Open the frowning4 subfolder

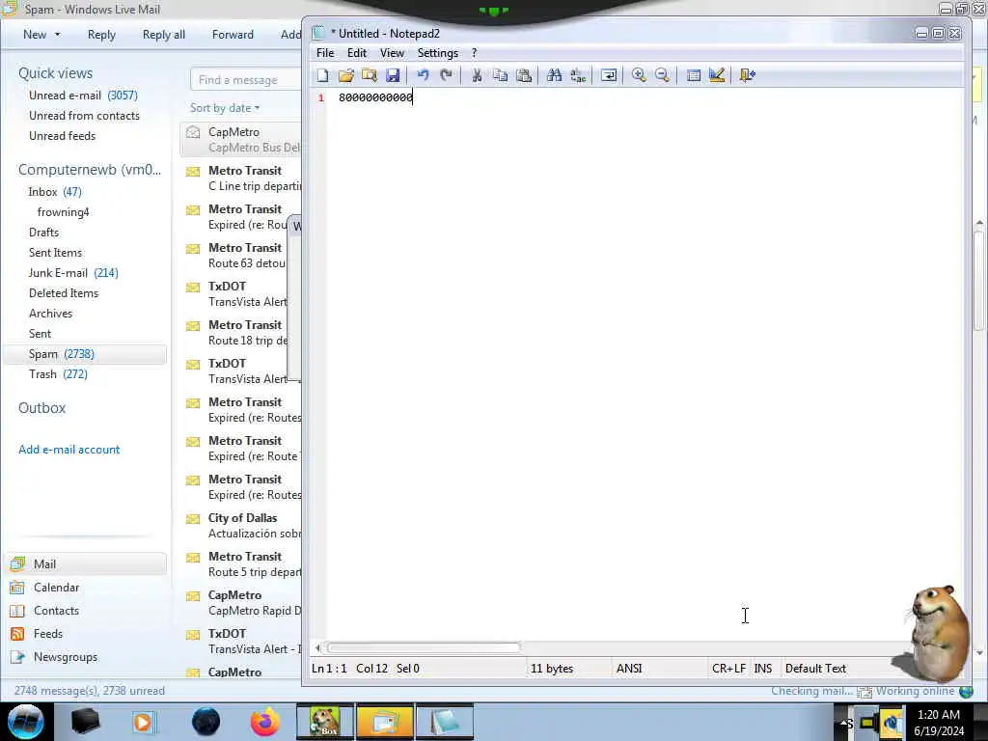63,211
